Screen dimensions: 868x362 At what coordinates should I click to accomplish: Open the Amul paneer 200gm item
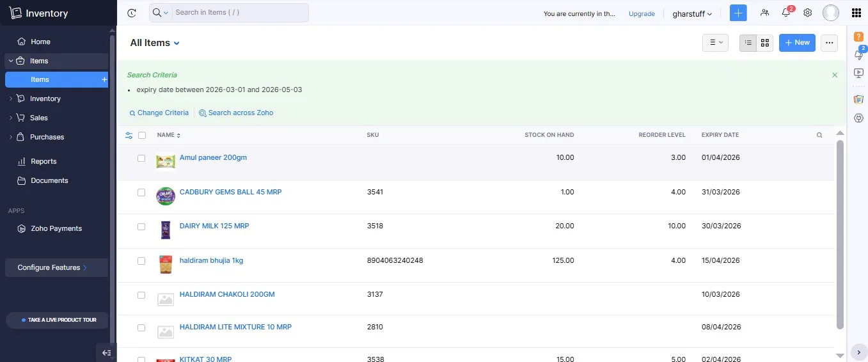pyautogui.click(x=213, y=157)
